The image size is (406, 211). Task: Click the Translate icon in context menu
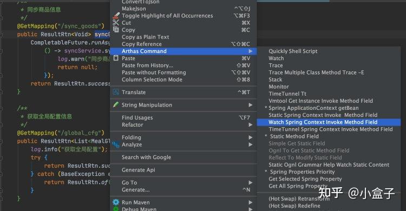click(116, 92)
